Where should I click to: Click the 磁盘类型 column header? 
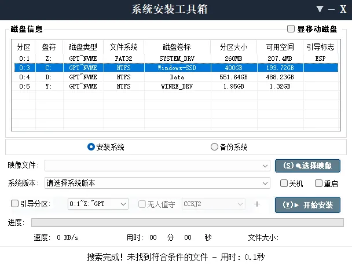click(83, 47)
